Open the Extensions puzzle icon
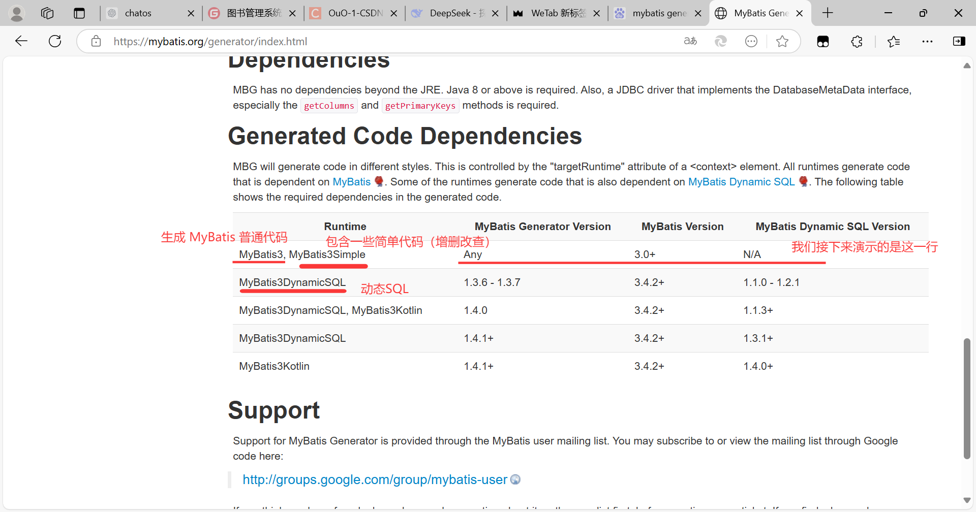 coord(857,42)
